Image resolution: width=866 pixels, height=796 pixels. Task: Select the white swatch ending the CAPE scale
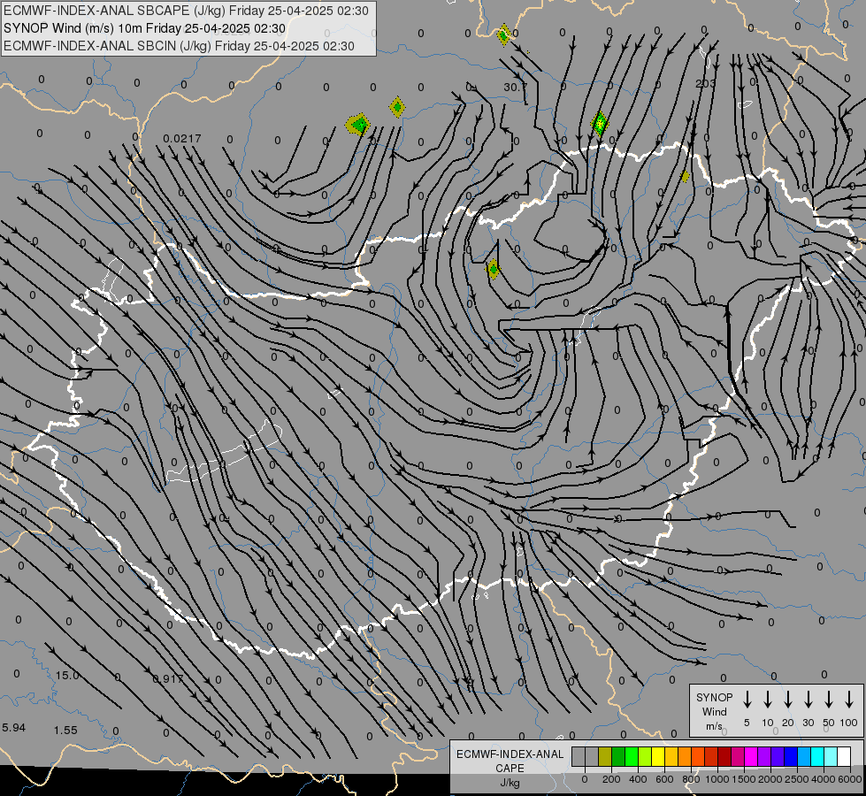click(x=843, y=756)
